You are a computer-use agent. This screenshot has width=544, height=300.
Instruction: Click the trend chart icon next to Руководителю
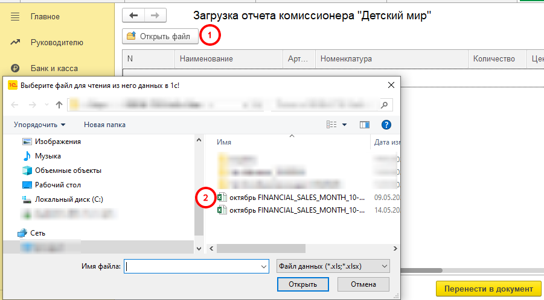(x=15, y=42)
